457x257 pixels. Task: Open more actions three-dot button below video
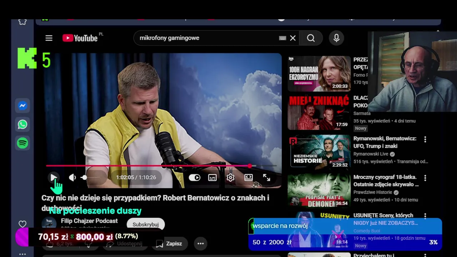201,243
